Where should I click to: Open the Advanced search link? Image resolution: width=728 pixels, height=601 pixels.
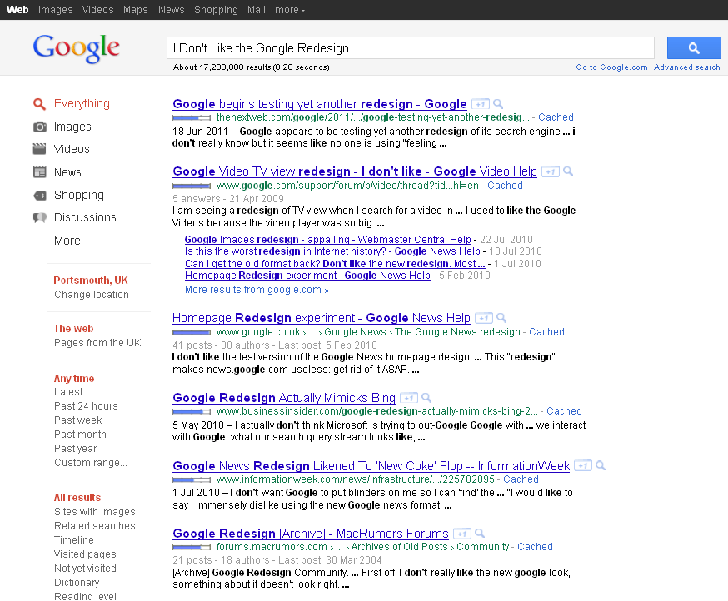686,67
